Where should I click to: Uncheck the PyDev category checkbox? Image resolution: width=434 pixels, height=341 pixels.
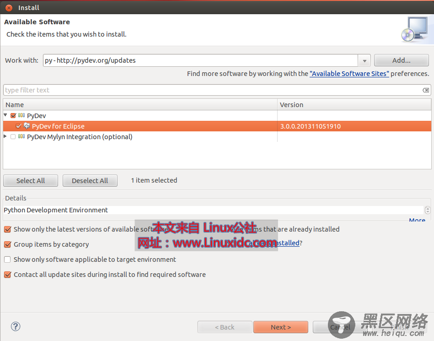coord(13,115)
